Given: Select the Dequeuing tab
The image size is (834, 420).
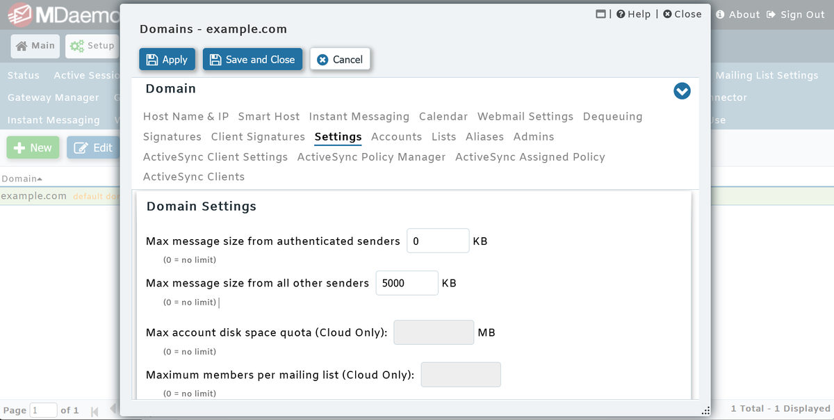Looking at the screenshot, I should click(x=613, y=116).
